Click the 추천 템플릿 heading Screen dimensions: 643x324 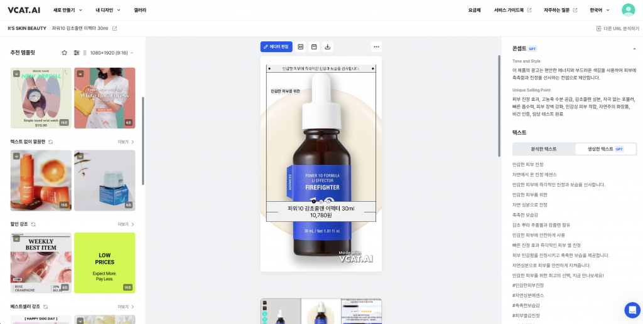click(23, 53)
